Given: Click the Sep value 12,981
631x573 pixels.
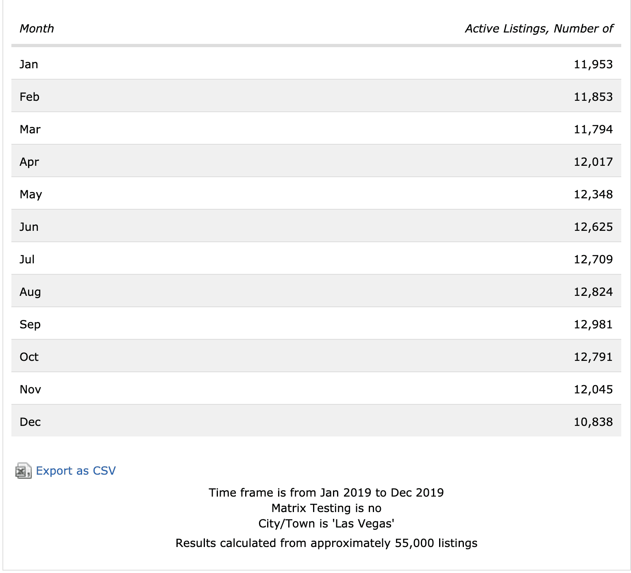Looking at the screenshot, I should [x=593, y=324].
